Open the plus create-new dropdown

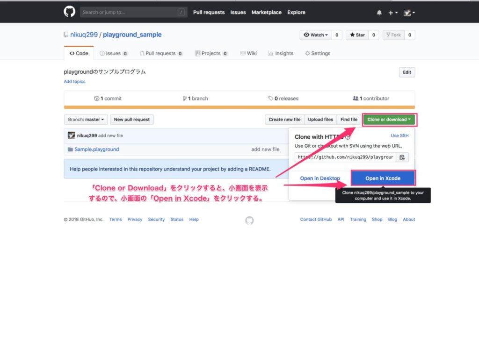pyautogui.click(x=392, y=13)
